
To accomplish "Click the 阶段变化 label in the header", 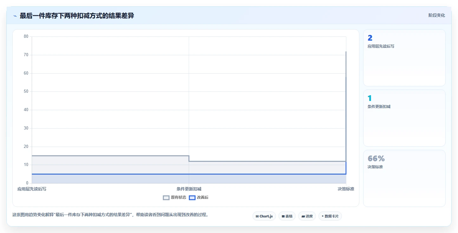I will coord(436,15).
